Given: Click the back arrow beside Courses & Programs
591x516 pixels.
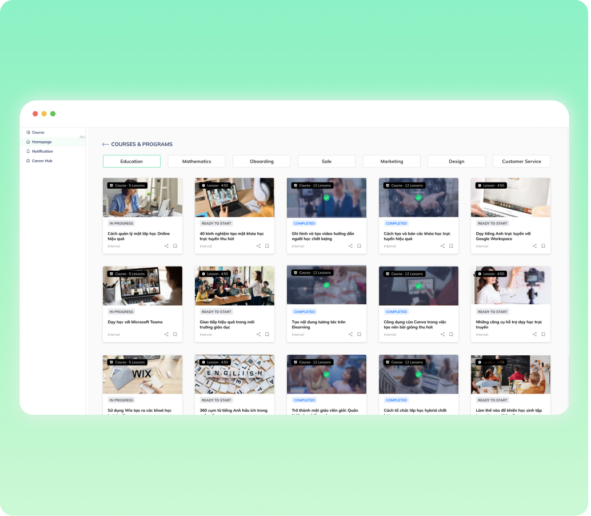Looking at the screenshot, I should pyautogui.click(x=105, y=145).
